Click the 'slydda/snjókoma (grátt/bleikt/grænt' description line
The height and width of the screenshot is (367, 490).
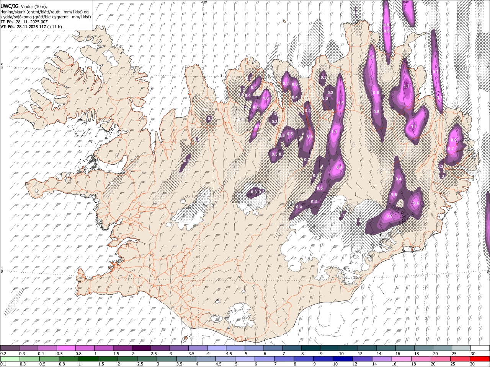coord(46,17)
